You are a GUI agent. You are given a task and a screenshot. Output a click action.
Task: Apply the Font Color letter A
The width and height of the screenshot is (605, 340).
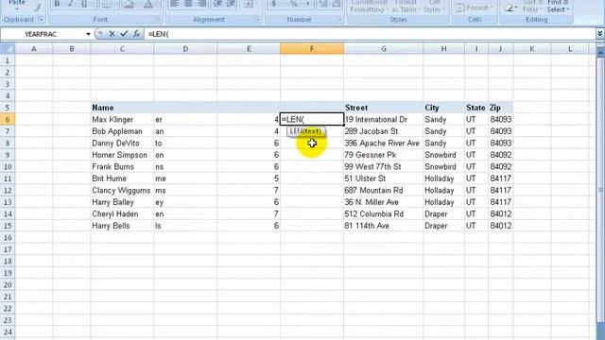(148, 4)
